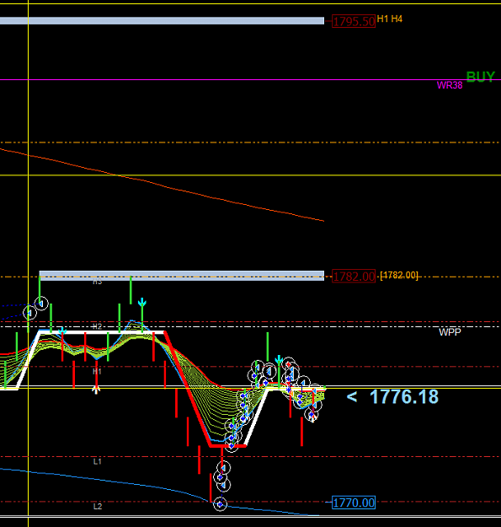Click the red 1795.50 price tag
501x527 pixels.
click(354, 22)
